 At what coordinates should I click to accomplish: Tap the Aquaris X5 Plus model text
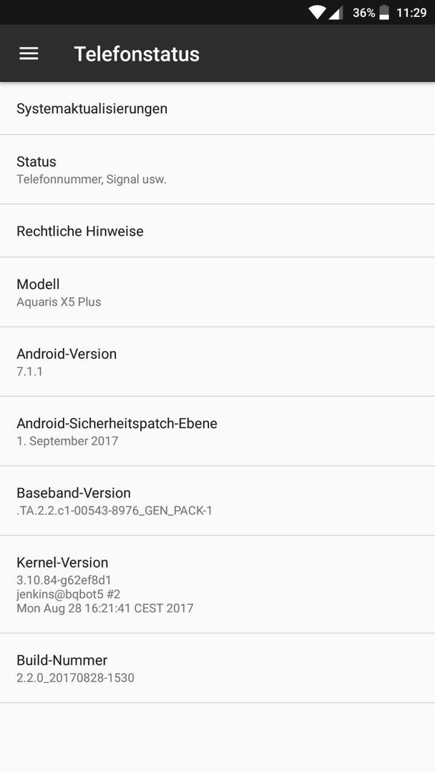[x=59, y=302]
